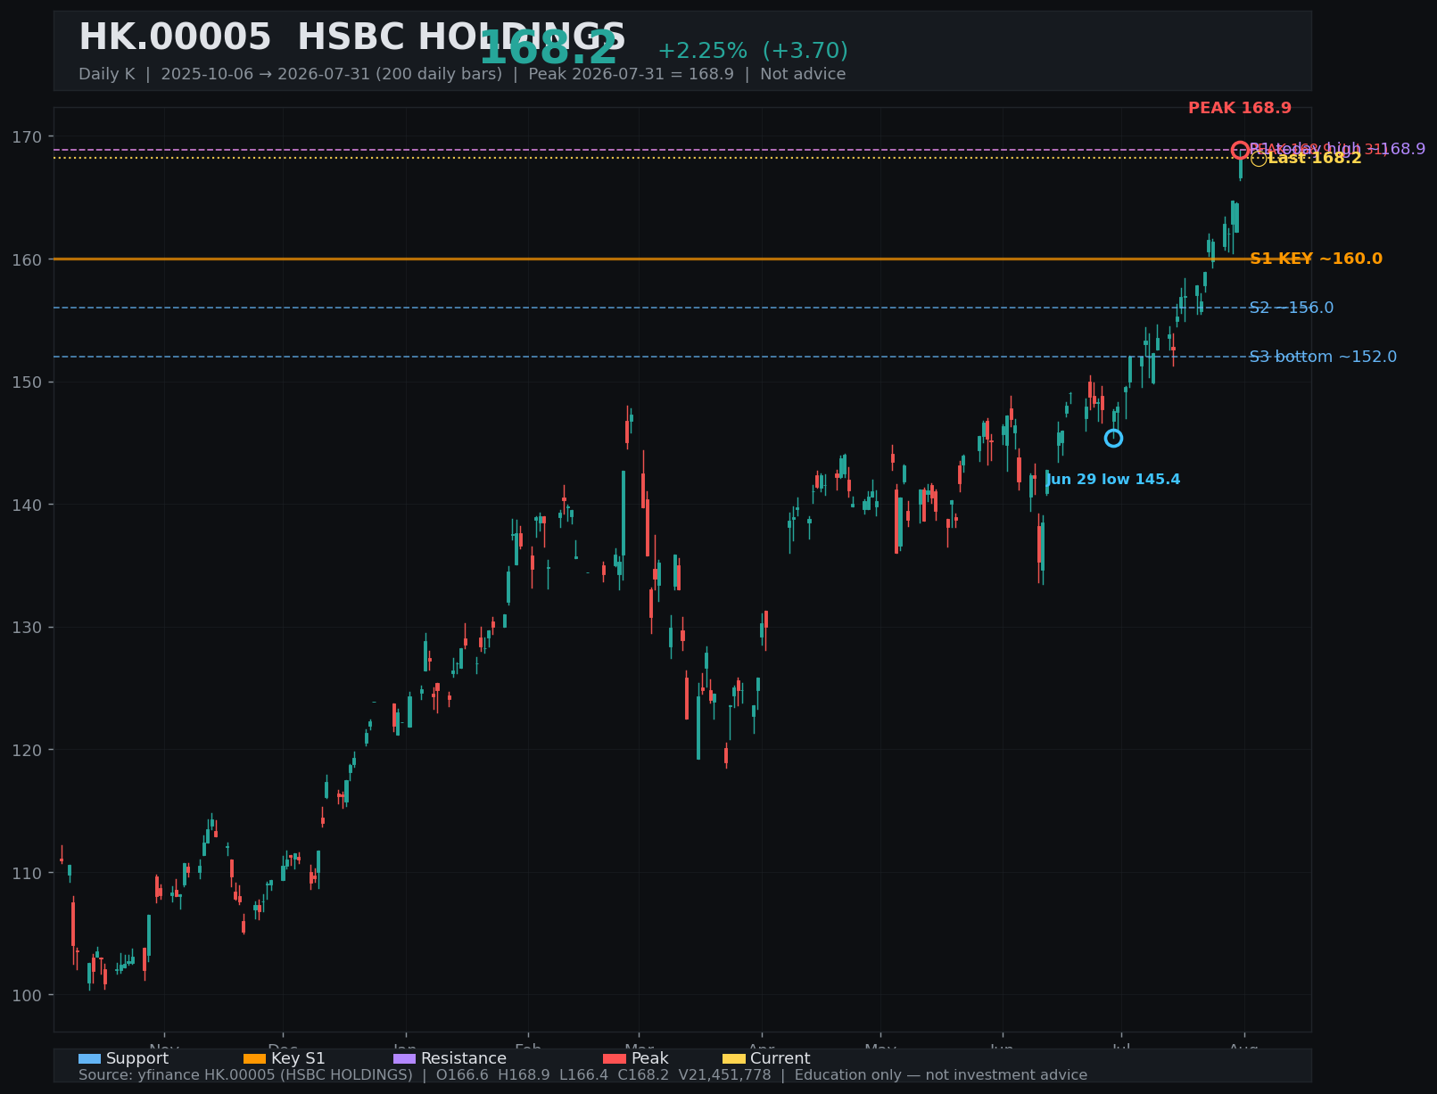Click the 110 y-axis label
The height and width of the screenshot is (1094, 1437).
coord(27,873)
